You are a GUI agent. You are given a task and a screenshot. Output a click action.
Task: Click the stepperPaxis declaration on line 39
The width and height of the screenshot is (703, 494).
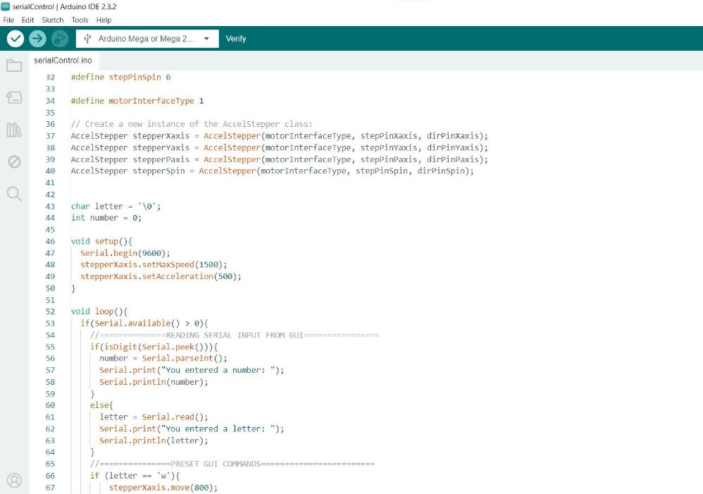(280, 159)
